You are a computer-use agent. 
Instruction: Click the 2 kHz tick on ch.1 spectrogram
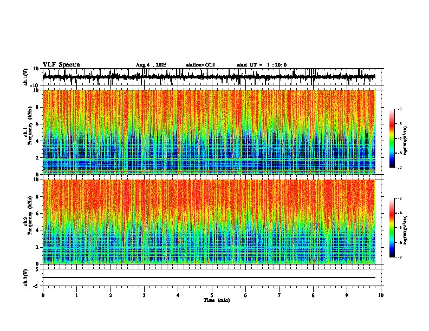tap(37, 157)
